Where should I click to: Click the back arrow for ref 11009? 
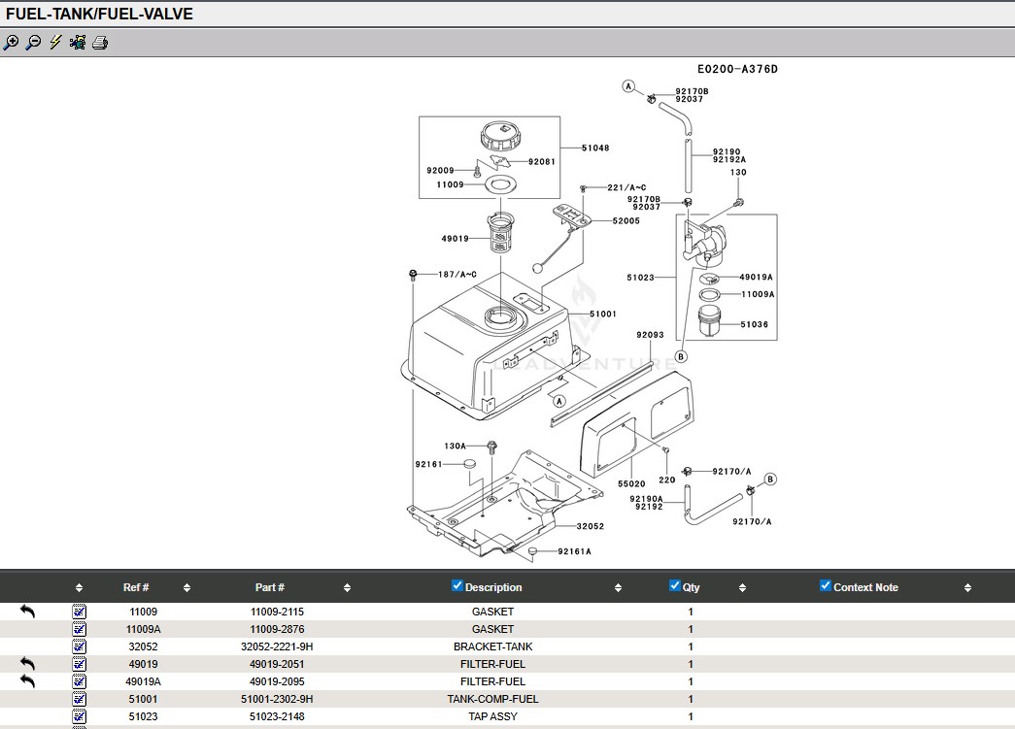27,612
